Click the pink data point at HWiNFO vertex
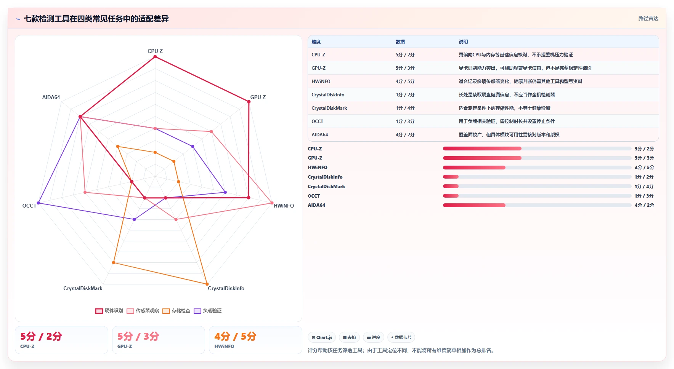The image size is (674, 369). [272, 203]
